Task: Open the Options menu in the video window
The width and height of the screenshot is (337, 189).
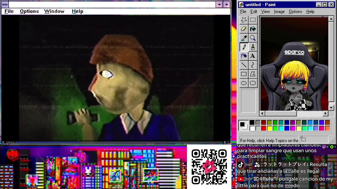Action: tap(29, 11)
